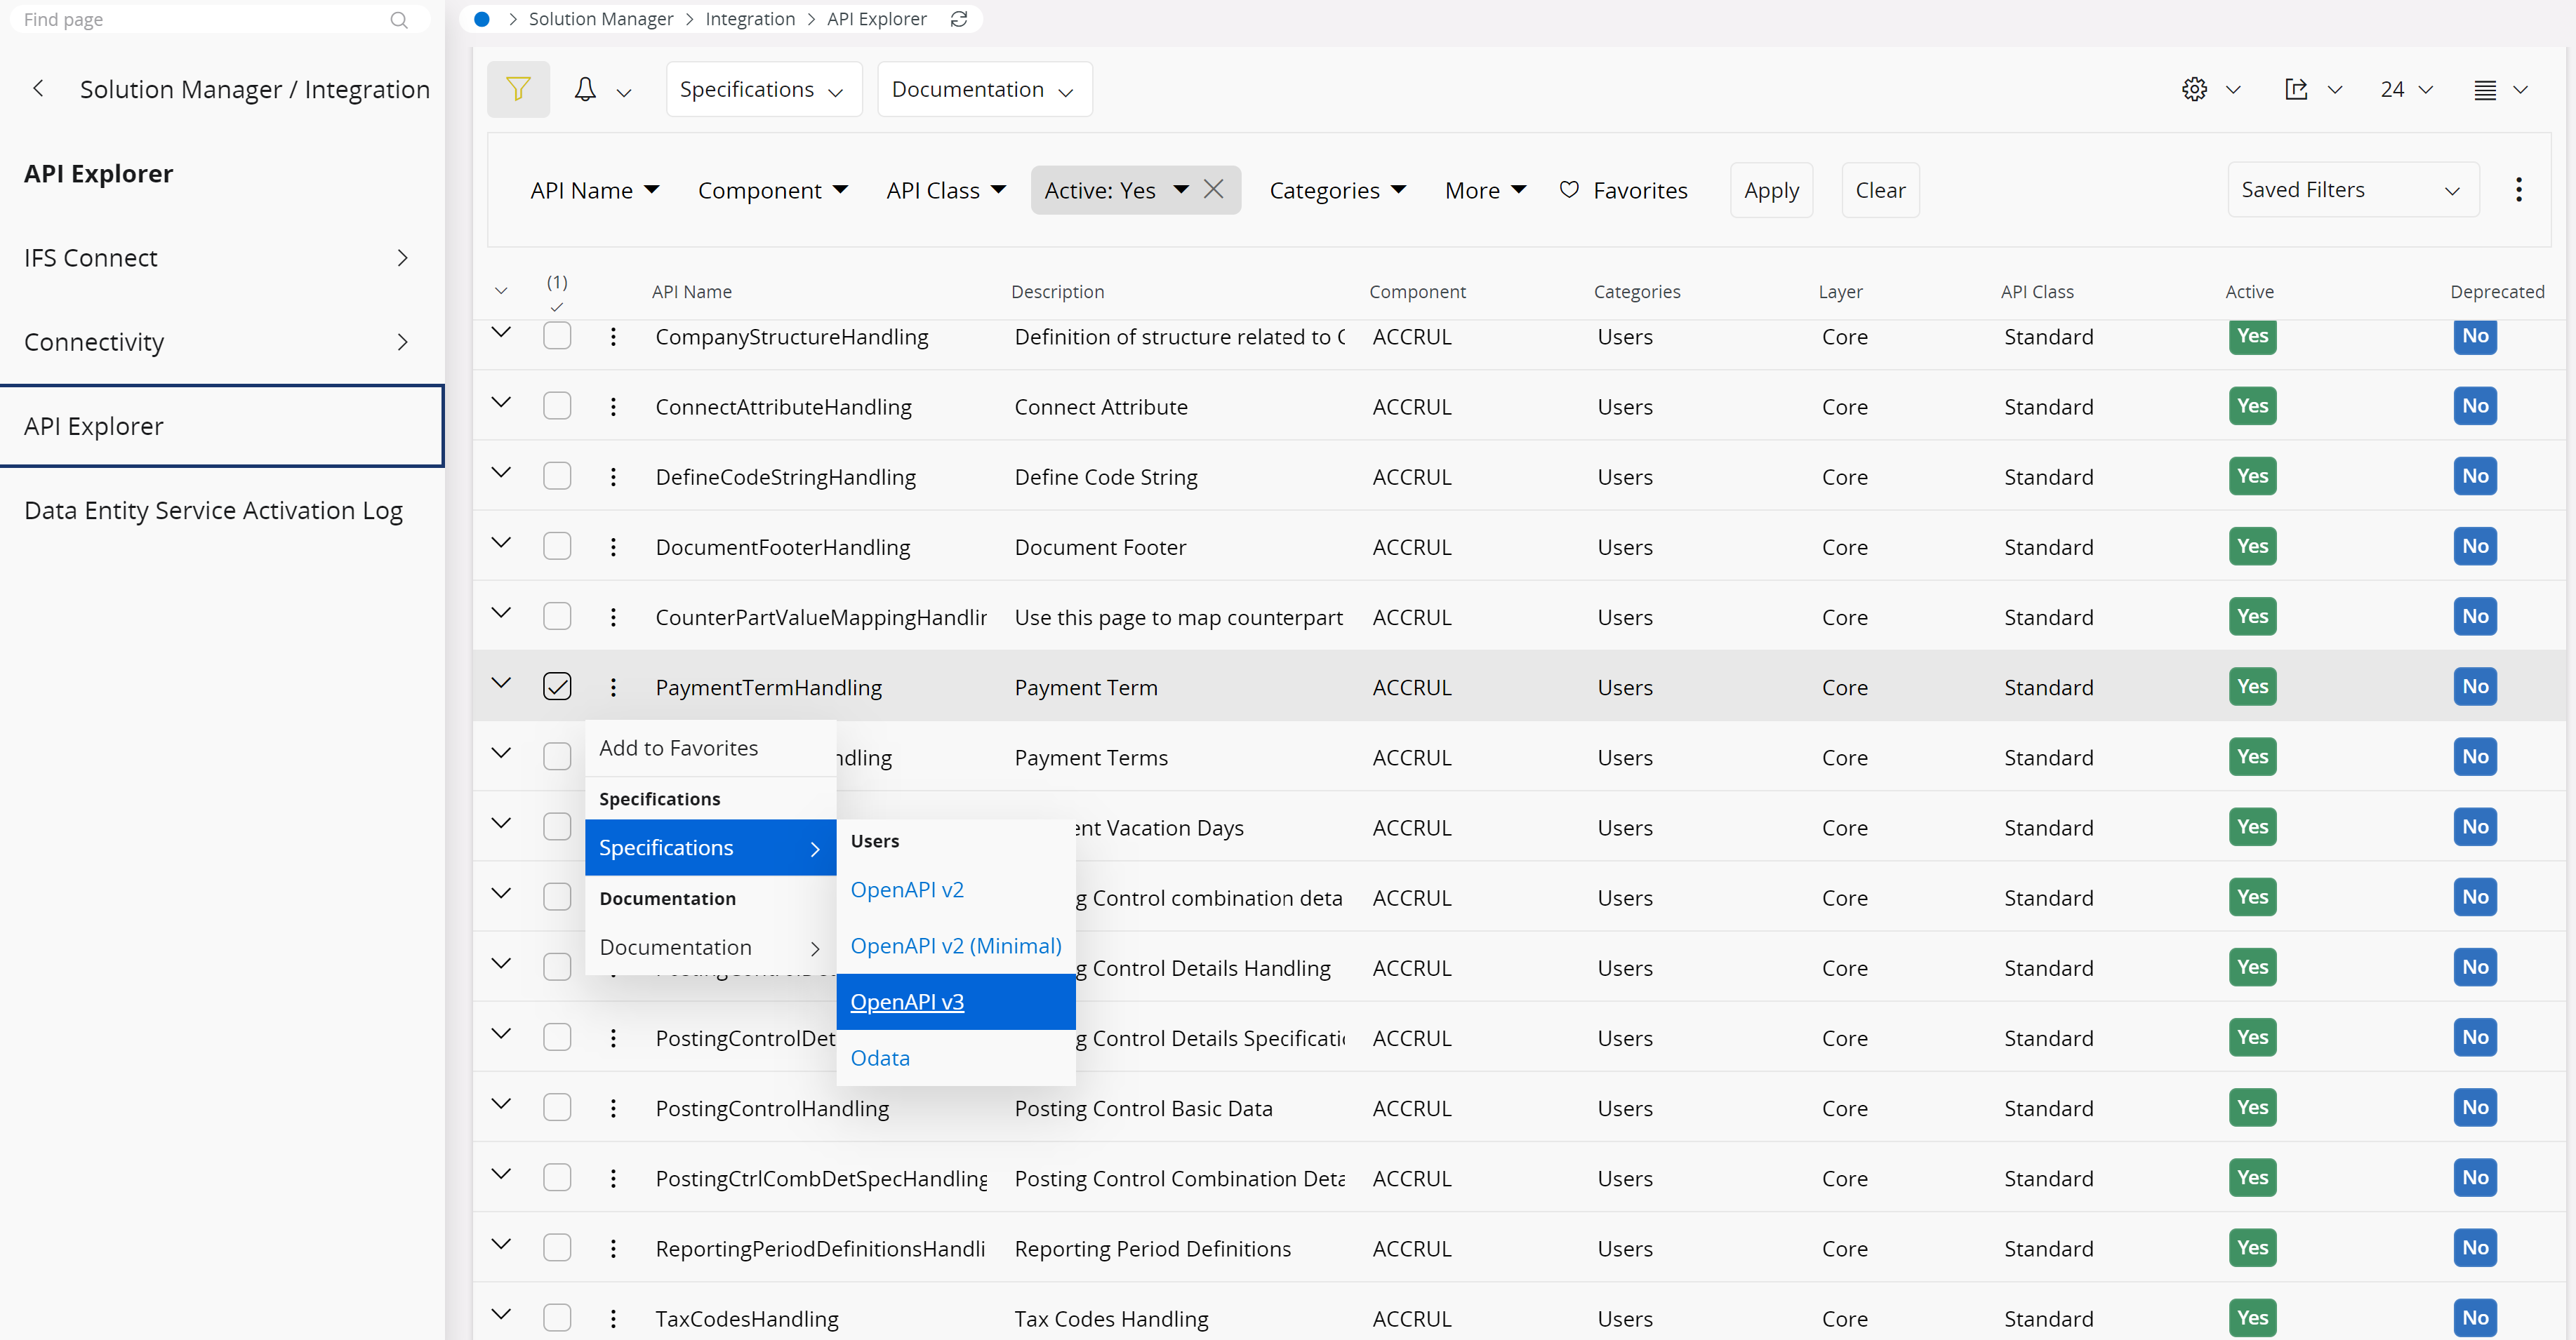2576x1340 pixels.
Task: Expand IFS Connect in sidebar
Action: tap(402, 257)
